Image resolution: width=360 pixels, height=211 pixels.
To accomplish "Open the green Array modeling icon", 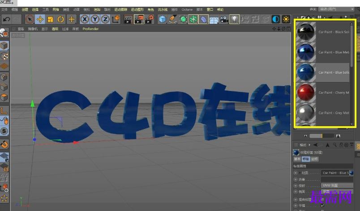I will 193,19.
